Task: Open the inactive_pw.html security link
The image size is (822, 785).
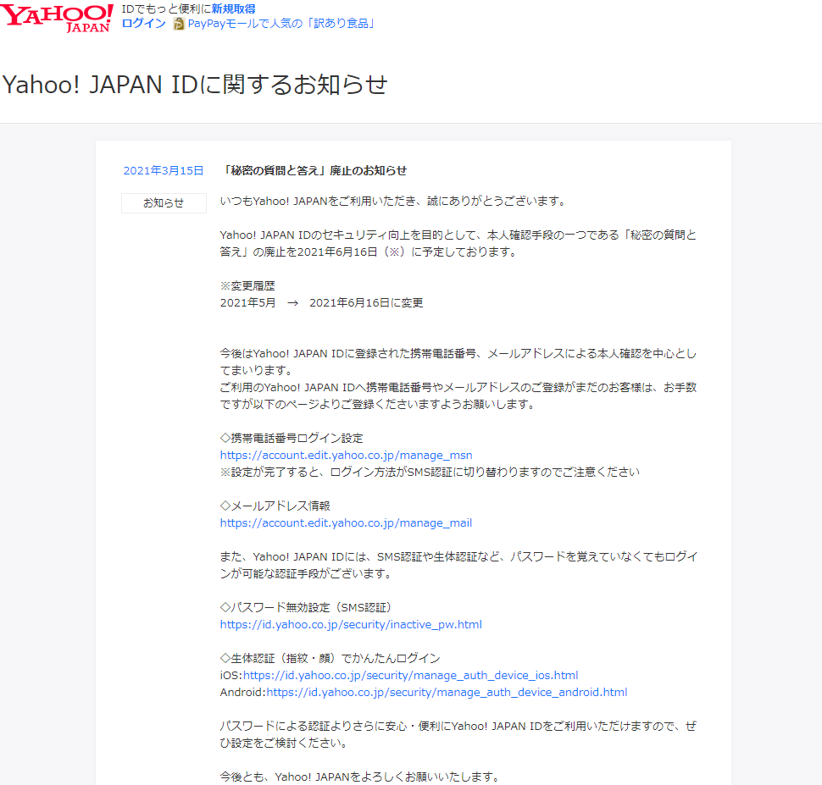Action: coord(351,624)
